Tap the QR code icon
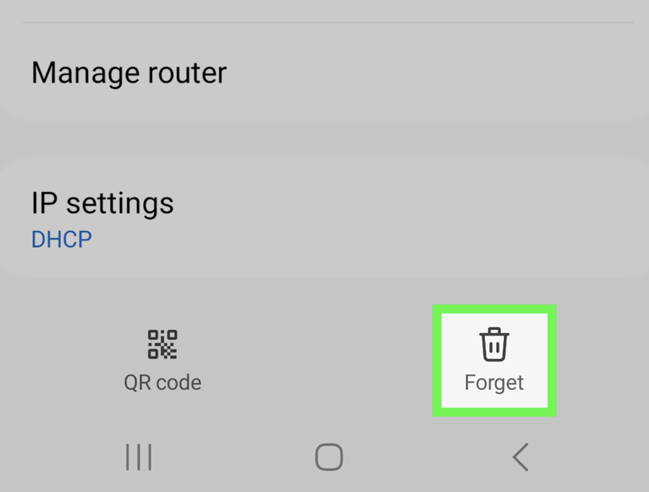The width and height of the screenshot is (649, 492). click(x=162, y=344)
